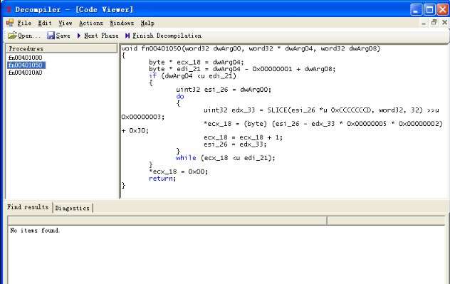Click the Procedures column header

click(x=61, y=48)
